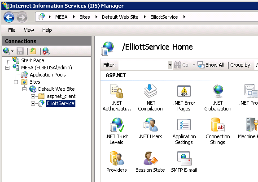The image size is (258, 182).
Task: Open the Session State feature
Action: (x=150, y=162)
